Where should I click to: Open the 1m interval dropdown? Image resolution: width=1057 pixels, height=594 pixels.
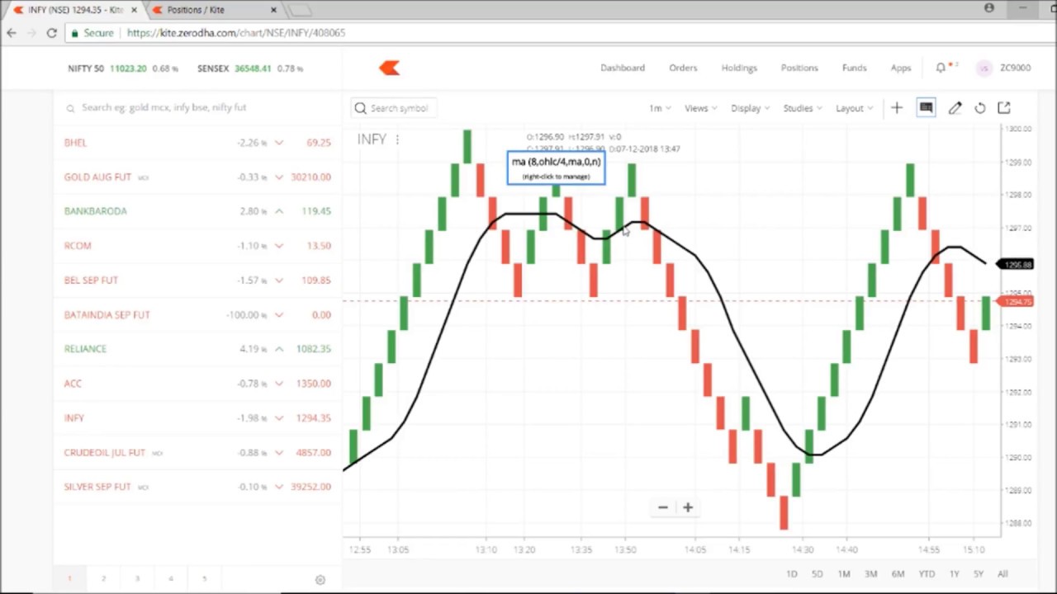660,108
